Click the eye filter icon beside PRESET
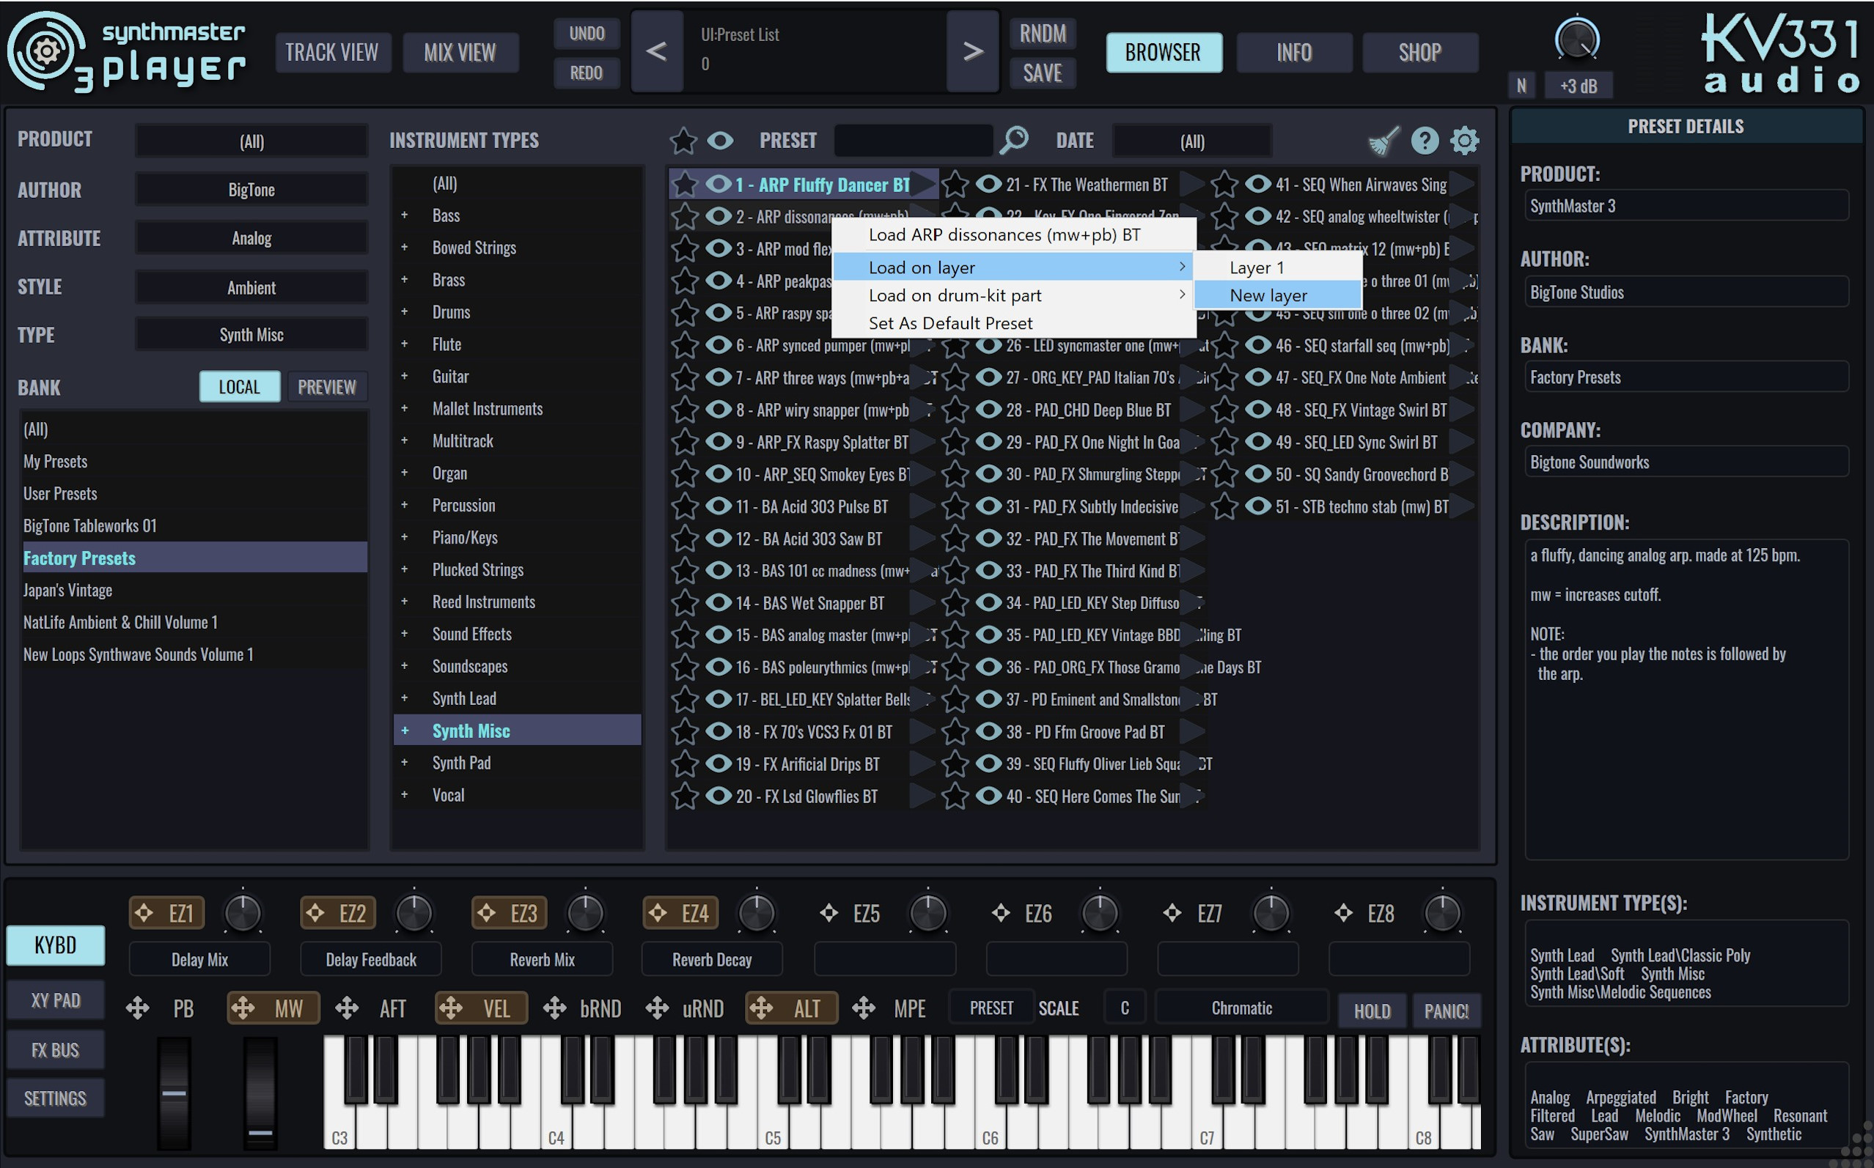This screenshot has width=1874, height=1168. click(720, 141)
